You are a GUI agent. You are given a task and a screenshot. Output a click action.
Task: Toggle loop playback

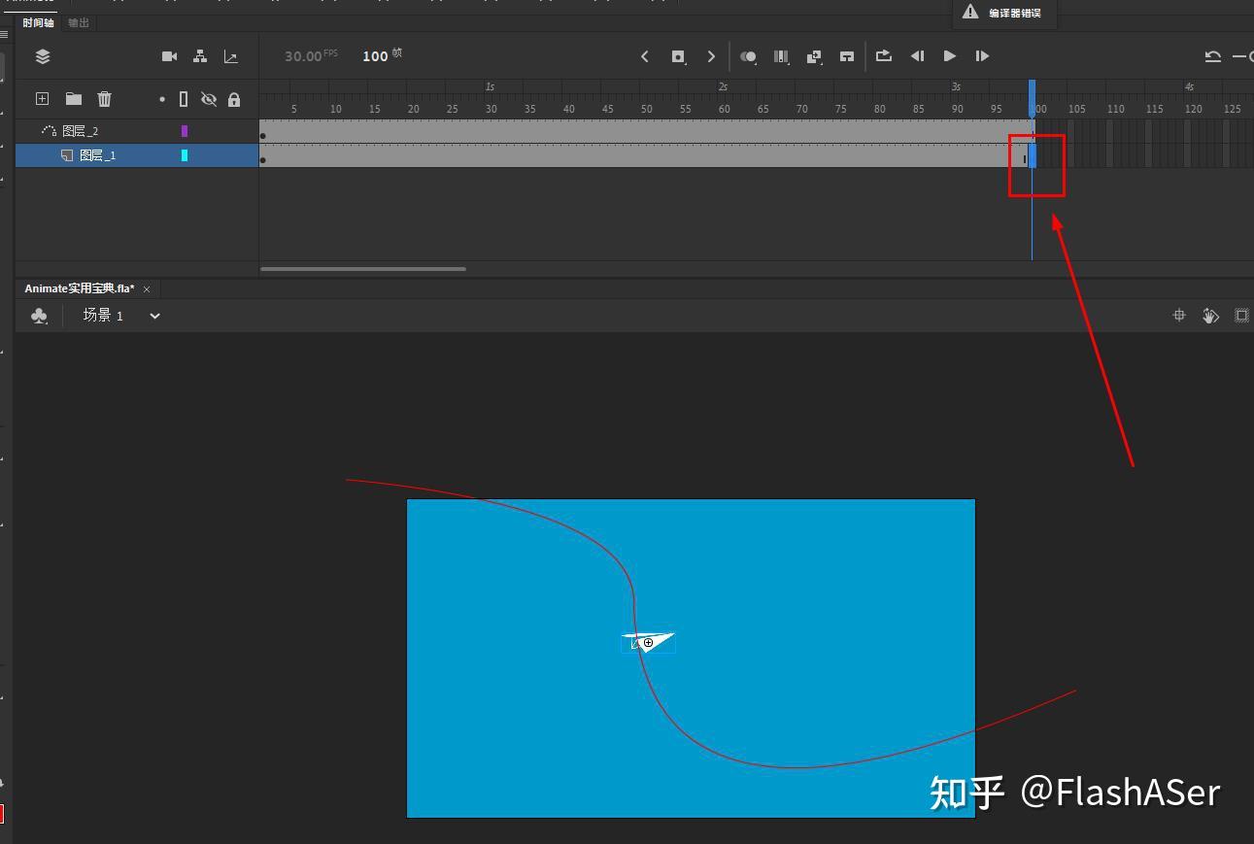tap(884, 55)
